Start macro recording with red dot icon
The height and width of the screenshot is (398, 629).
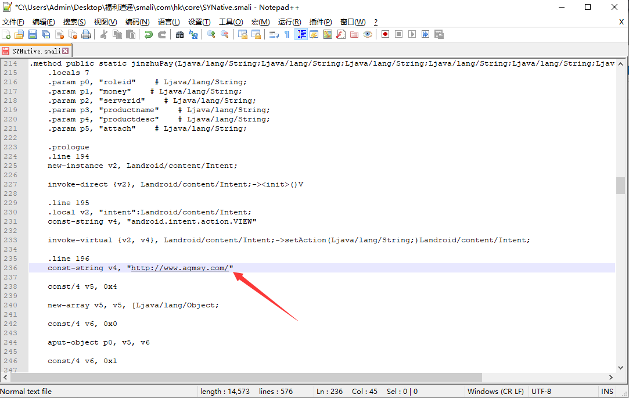(385, 35)
